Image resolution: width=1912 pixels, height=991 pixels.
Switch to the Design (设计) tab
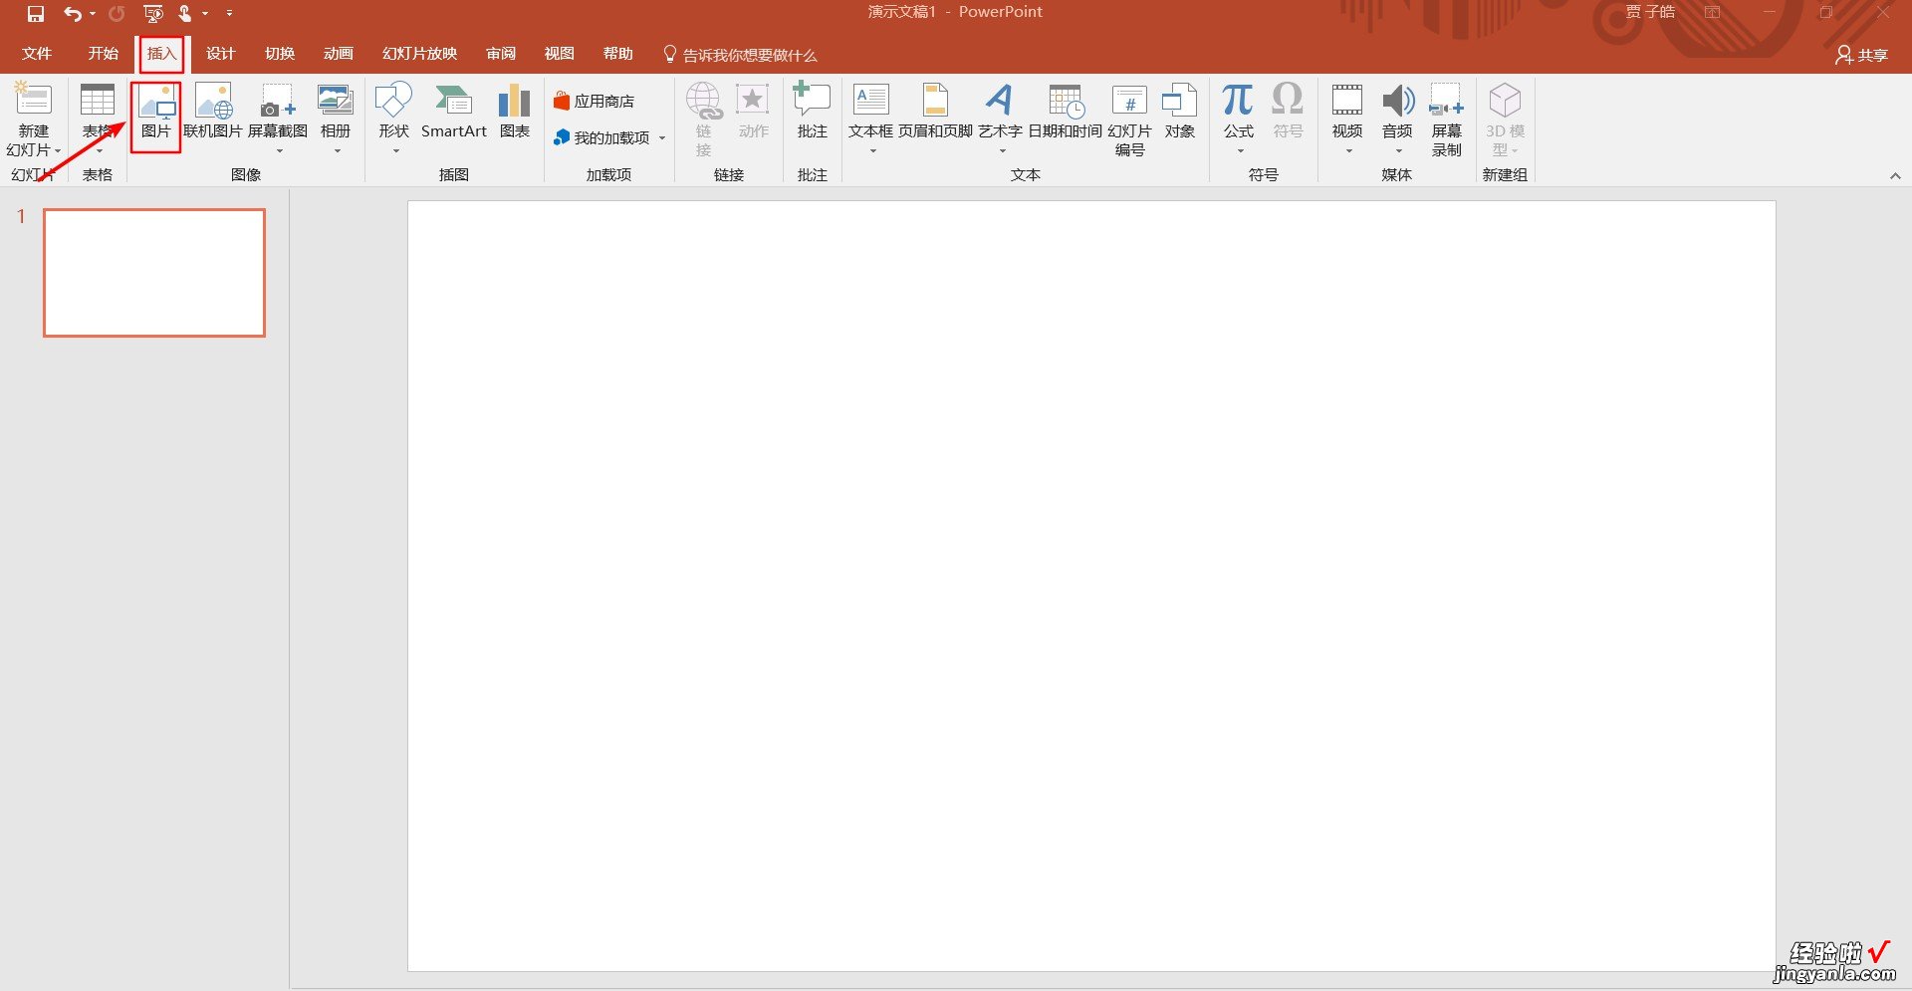click(x=220, y=54)
